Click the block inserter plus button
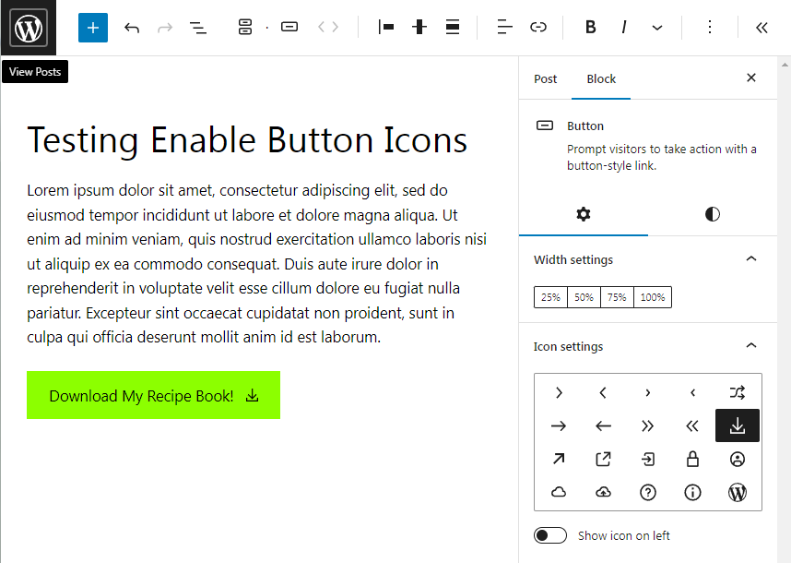Viewport: 791px width, 563px height. click(x=93, y=28)
